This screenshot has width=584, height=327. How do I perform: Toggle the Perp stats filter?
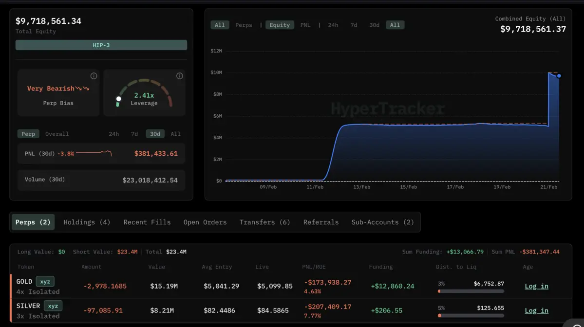coord(28,134)
